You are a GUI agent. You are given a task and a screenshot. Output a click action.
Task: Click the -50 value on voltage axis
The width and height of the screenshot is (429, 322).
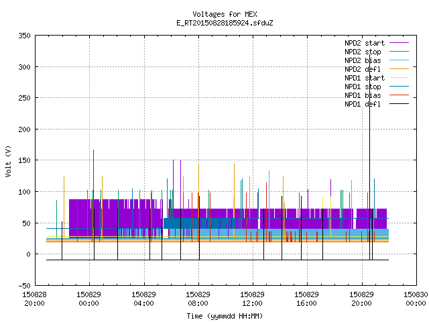pos(24,286)
